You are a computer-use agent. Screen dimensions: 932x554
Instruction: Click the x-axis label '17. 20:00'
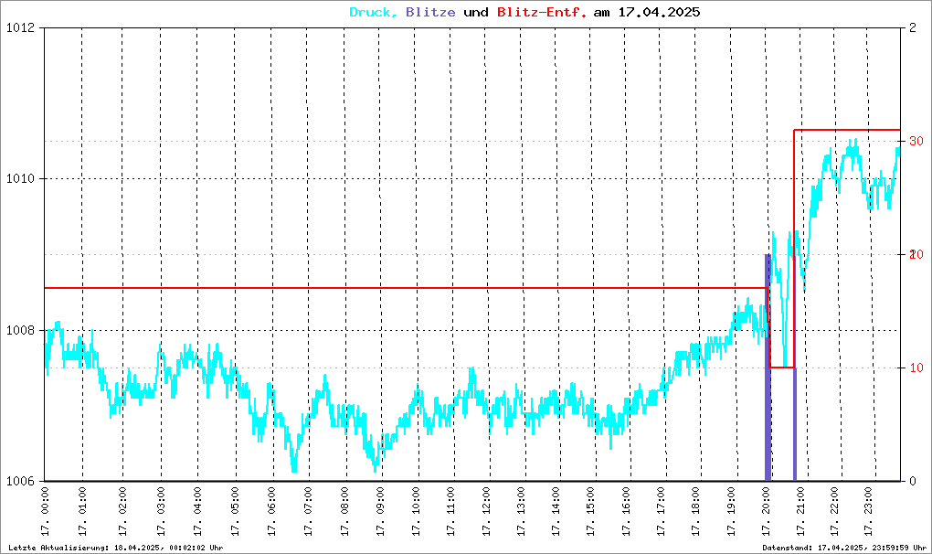(x=766, y=512)
